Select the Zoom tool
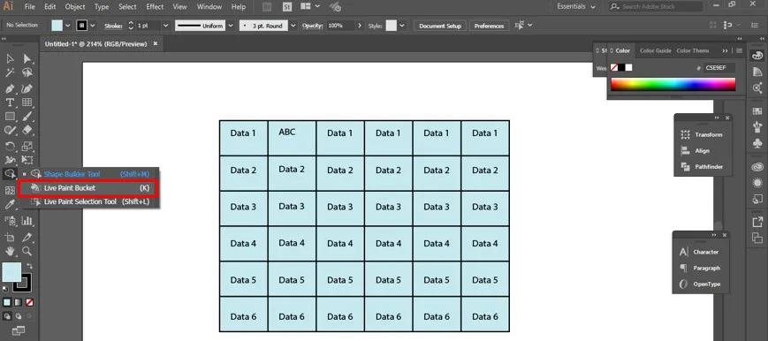 (x=27, y=251)
